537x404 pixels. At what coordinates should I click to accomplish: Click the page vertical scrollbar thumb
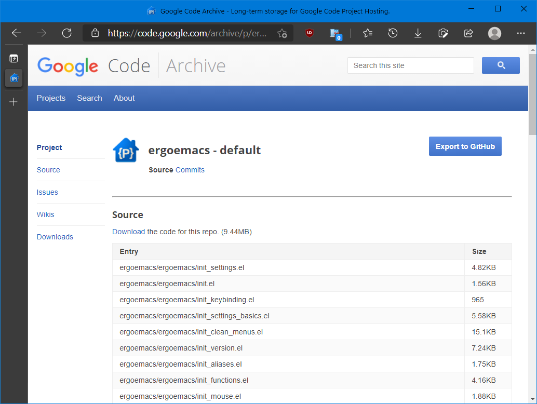532,94
